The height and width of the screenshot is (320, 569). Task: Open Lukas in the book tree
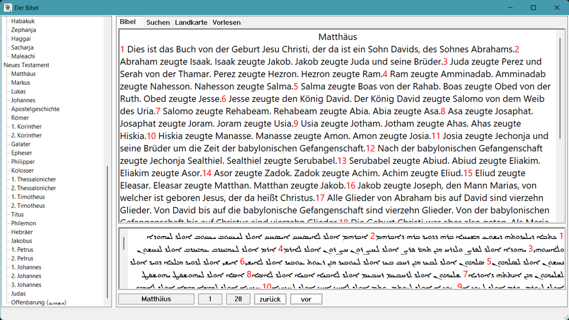[x=18, y=91]
